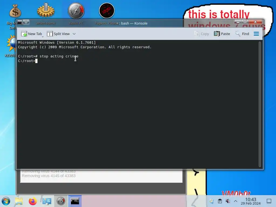
Task: Open a New Tab in Konsole
Action: click(x=31, y=34)
